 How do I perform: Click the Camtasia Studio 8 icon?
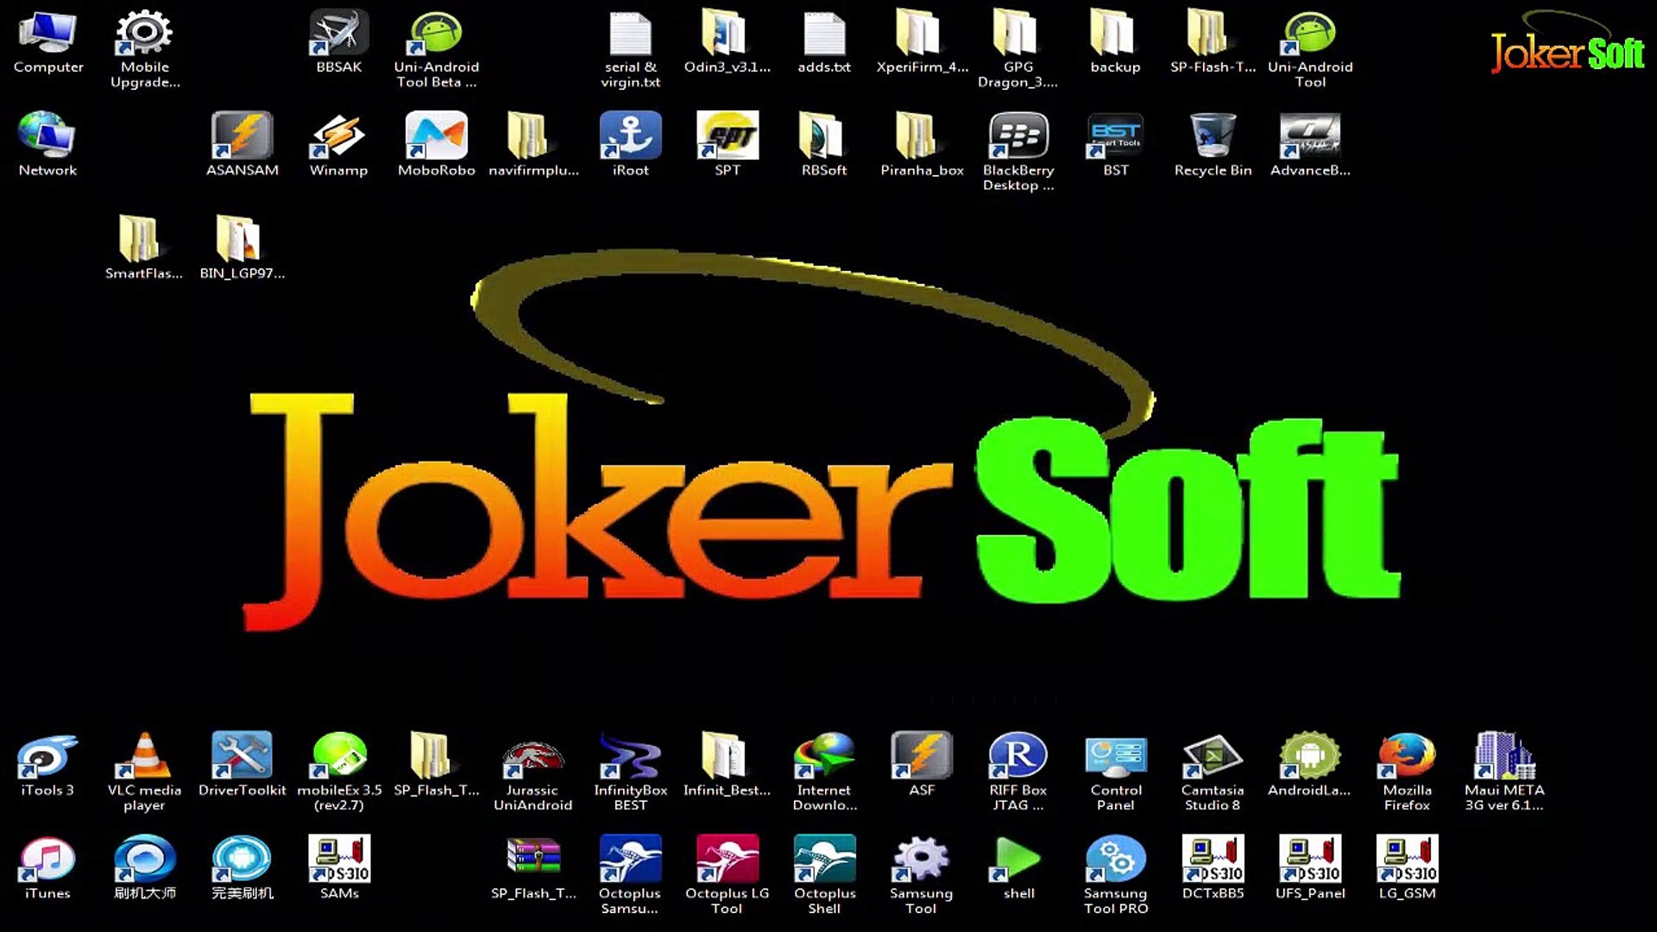pyautogui.click(x=1213, y=757)
